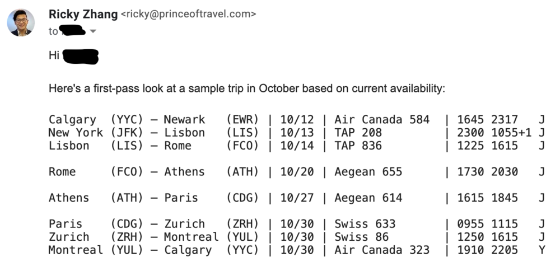
Task: Click "Aegean 614" in the Athens–Paris row
Action: (x=368, y=198)
